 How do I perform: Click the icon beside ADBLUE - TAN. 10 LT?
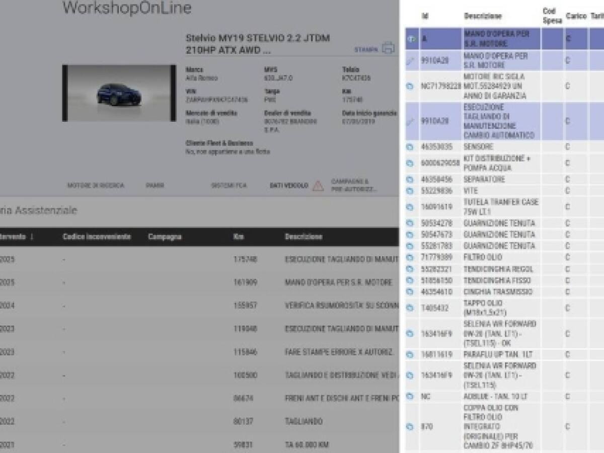click(410, 397)
